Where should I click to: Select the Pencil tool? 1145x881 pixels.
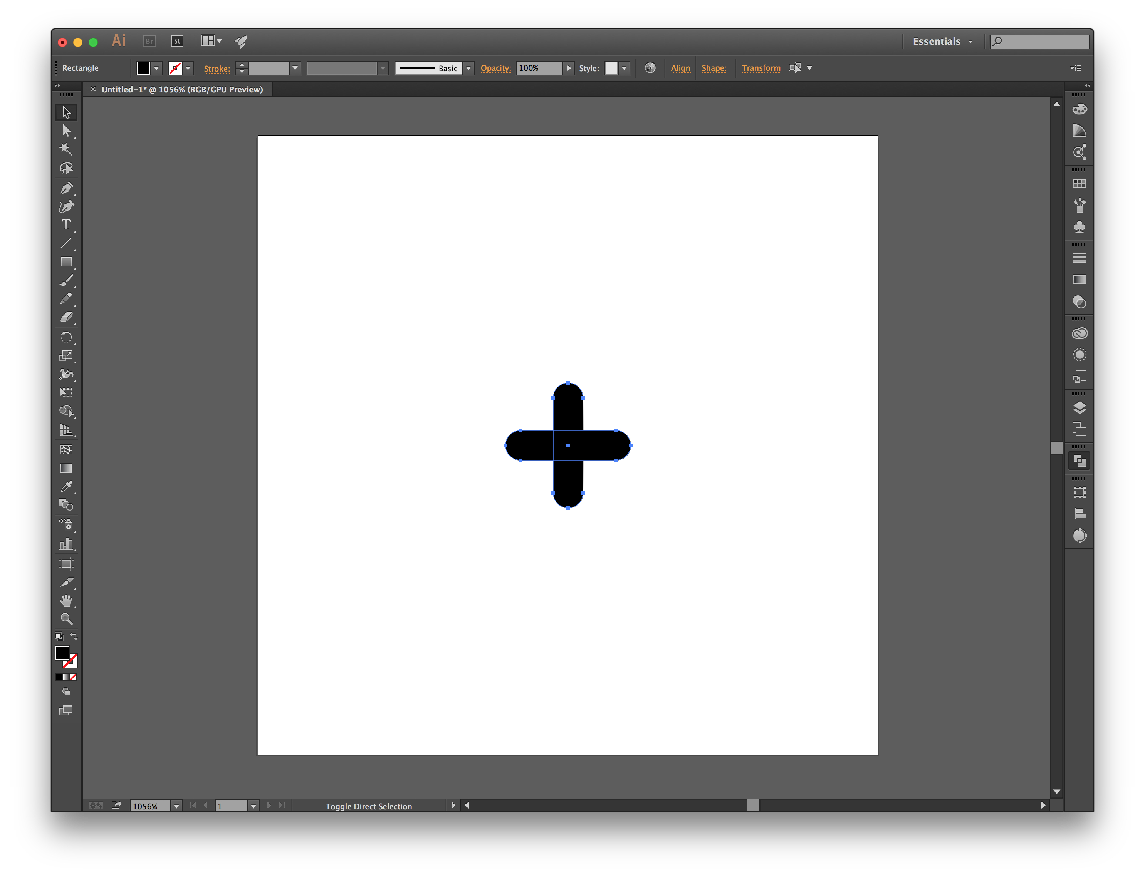tap(66, 299)
